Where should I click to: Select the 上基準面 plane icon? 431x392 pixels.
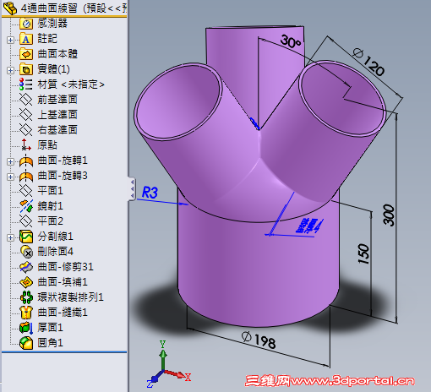click(26, 115)
